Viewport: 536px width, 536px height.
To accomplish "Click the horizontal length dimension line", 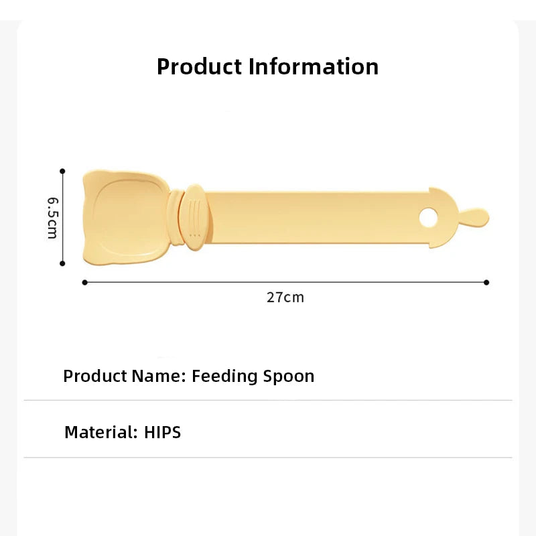I will click(201, 282).
